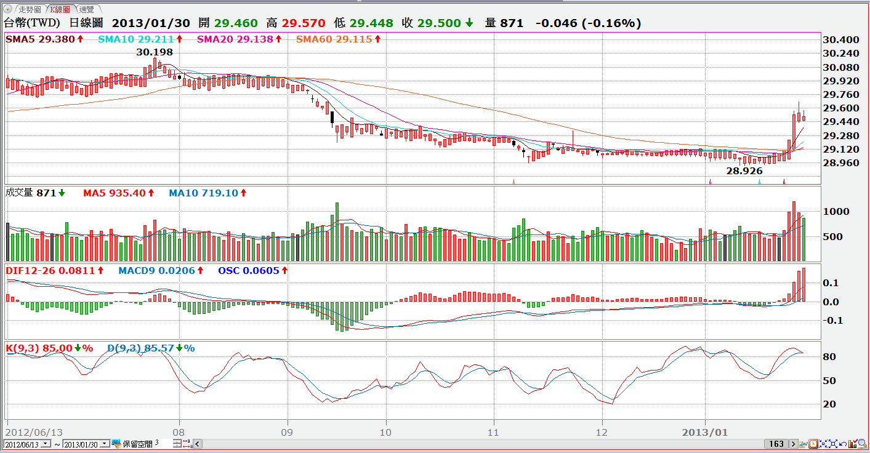Open the end date 2013/01/30 dropdown
The image size is (870, 453).
[105, 444]
